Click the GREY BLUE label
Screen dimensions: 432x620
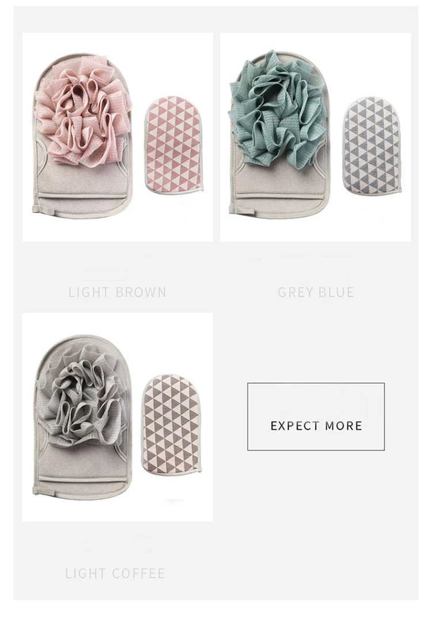(x=316, y=292)
